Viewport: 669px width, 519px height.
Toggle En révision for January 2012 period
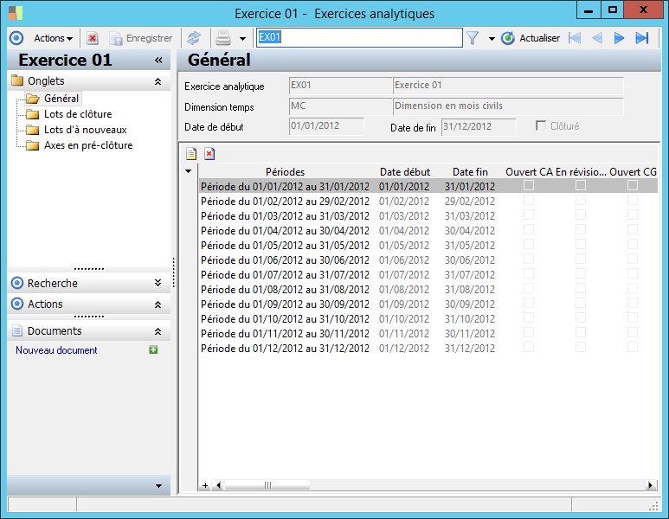coord(581,185)
